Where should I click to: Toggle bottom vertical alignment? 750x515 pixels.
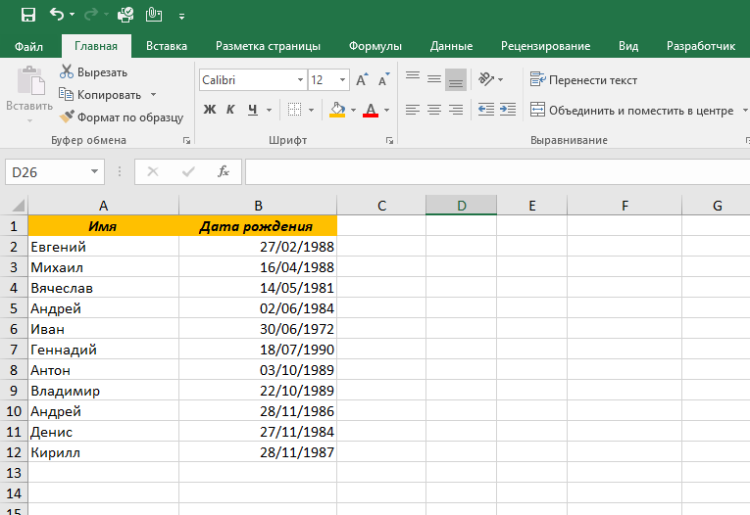[456, 79]
